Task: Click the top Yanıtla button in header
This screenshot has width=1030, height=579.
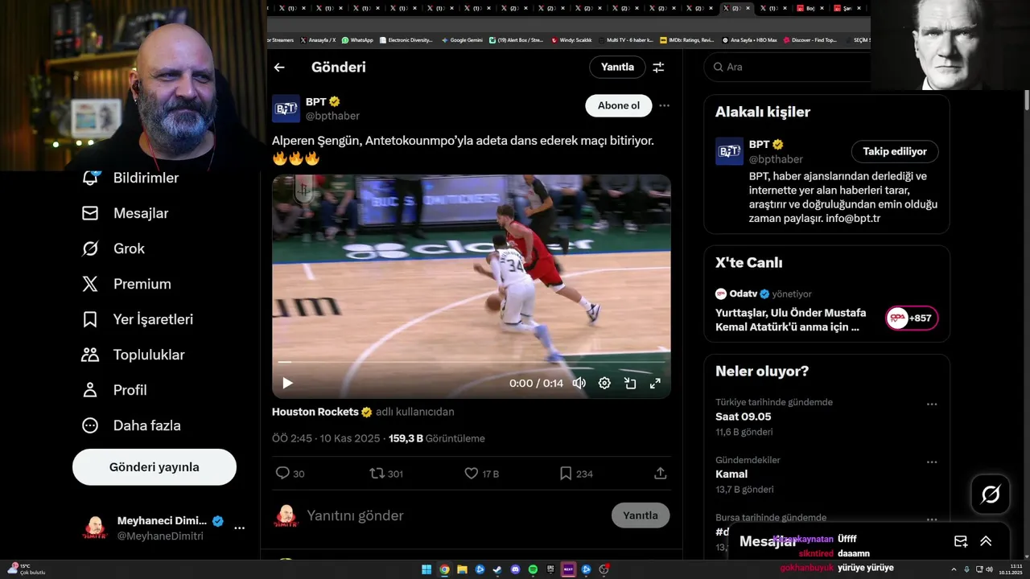Action: (617, 68)
